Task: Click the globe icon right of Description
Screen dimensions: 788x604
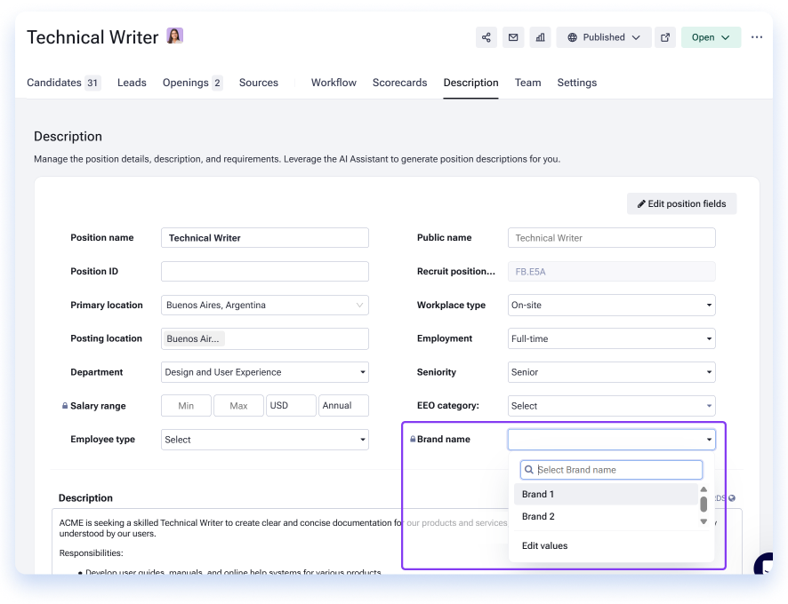Action: click(732, 498)
